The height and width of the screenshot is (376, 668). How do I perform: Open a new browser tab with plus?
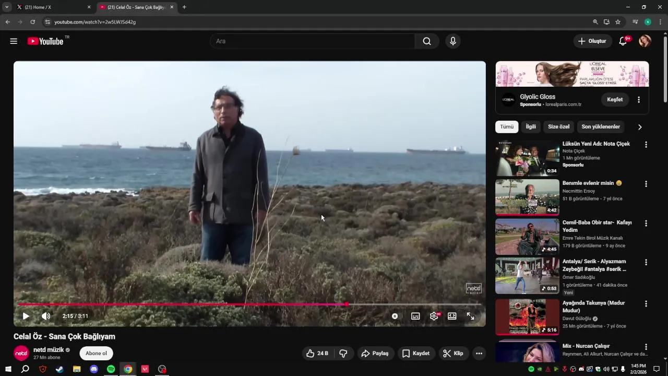[x=184, y=7]
